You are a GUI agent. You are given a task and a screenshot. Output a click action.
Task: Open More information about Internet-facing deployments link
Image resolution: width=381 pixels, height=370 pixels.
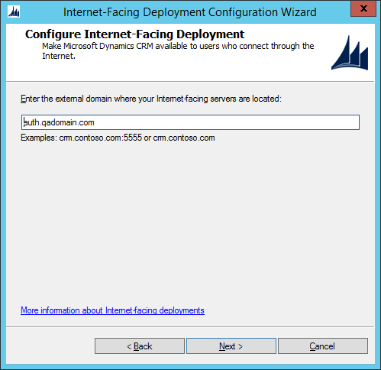coord(112,310)
